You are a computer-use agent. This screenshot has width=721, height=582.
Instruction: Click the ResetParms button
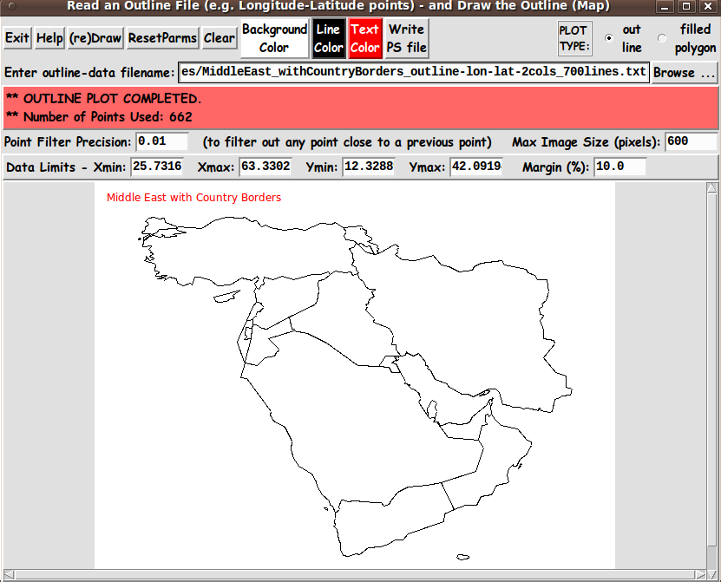click(162, 38)
